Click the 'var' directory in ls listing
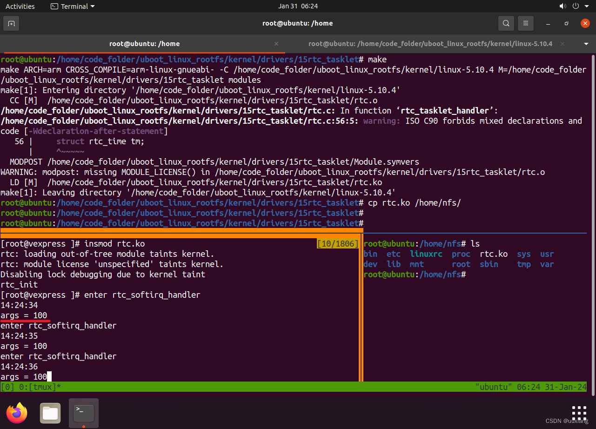This screenshot has width=596, height=429. [x=547, y=264]
